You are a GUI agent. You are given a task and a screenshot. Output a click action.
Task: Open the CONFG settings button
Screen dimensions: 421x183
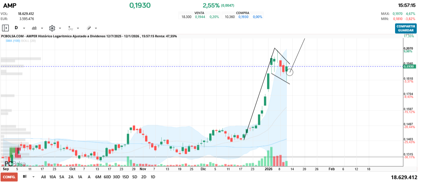(x=9, y=177)
